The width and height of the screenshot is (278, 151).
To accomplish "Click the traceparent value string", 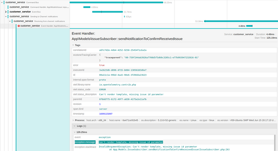I will 161,58.
